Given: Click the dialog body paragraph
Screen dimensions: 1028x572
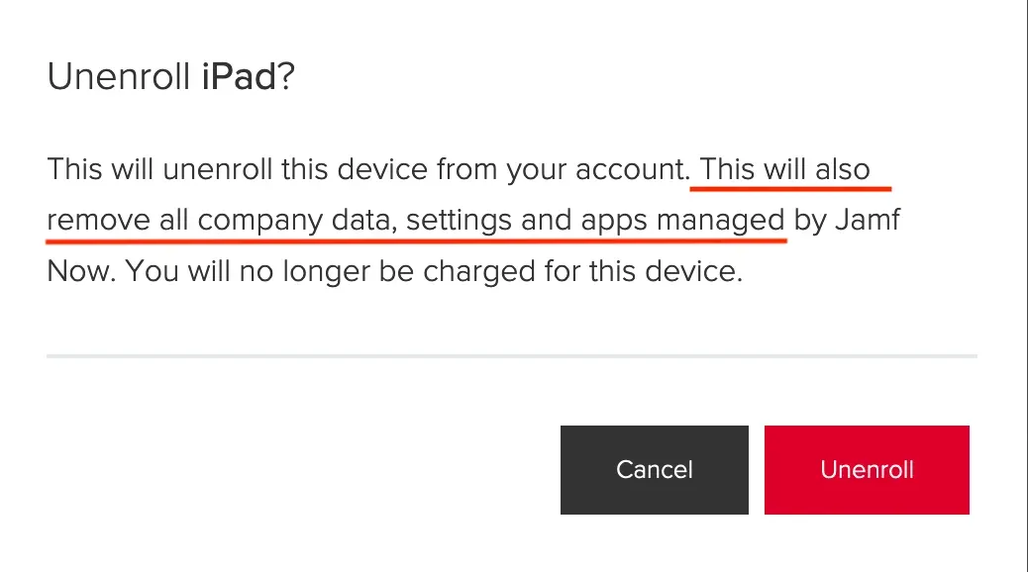Looking at the screenshot, I should (473, 219).
